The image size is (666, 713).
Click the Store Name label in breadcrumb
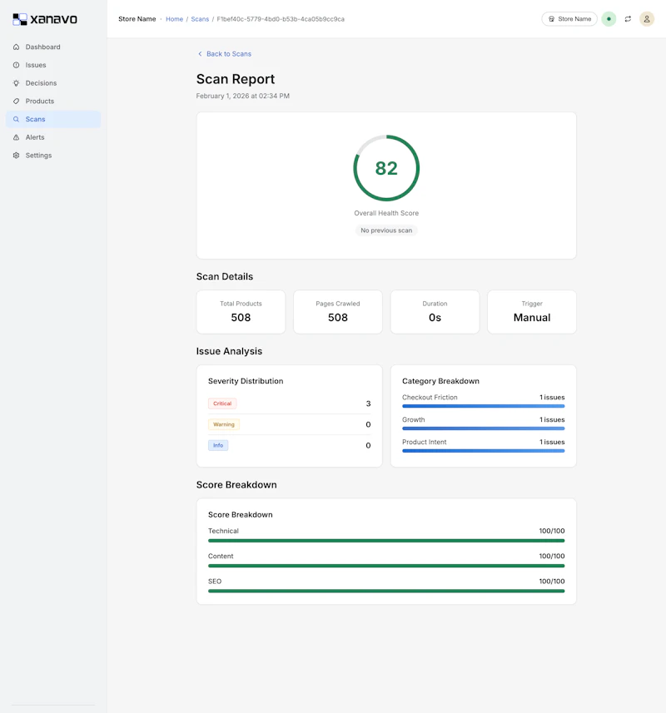(x=137, y=19)
